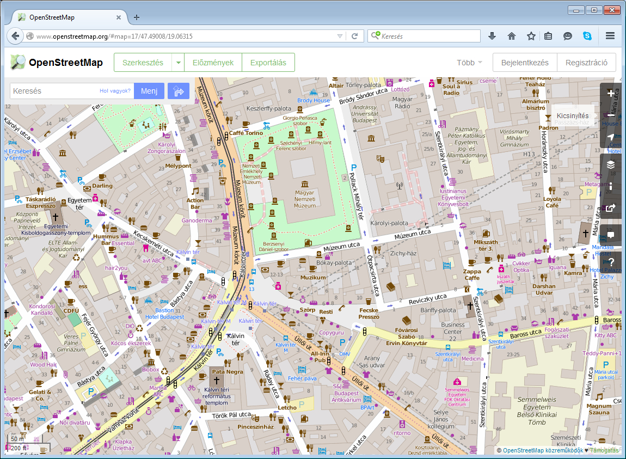Click the Regisztráció sign-up button
The height and width of the screenshot is (459, 626).
pyautogui.click(x=586, y=63)
